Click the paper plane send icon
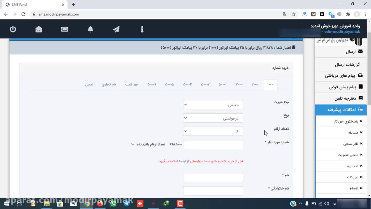 click(x=116, y=29)
